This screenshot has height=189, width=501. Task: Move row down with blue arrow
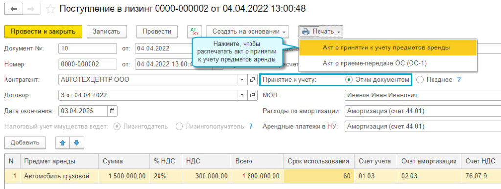(x=77, y=143)
